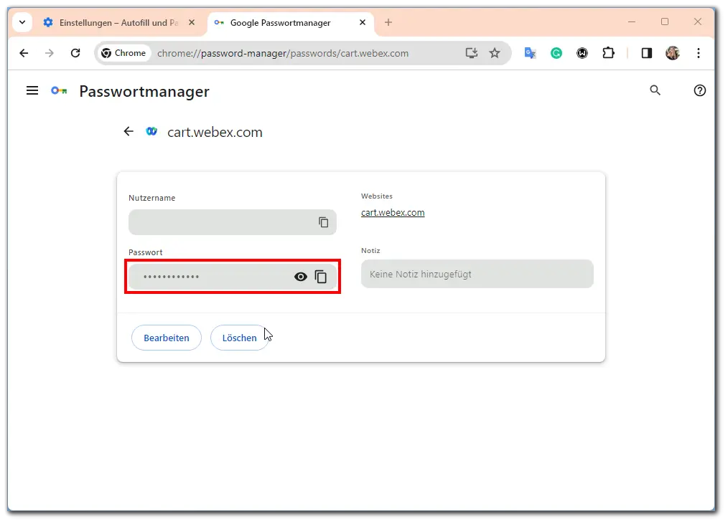
Task: Bookmark this page with the star
Action: pos(495,53)
